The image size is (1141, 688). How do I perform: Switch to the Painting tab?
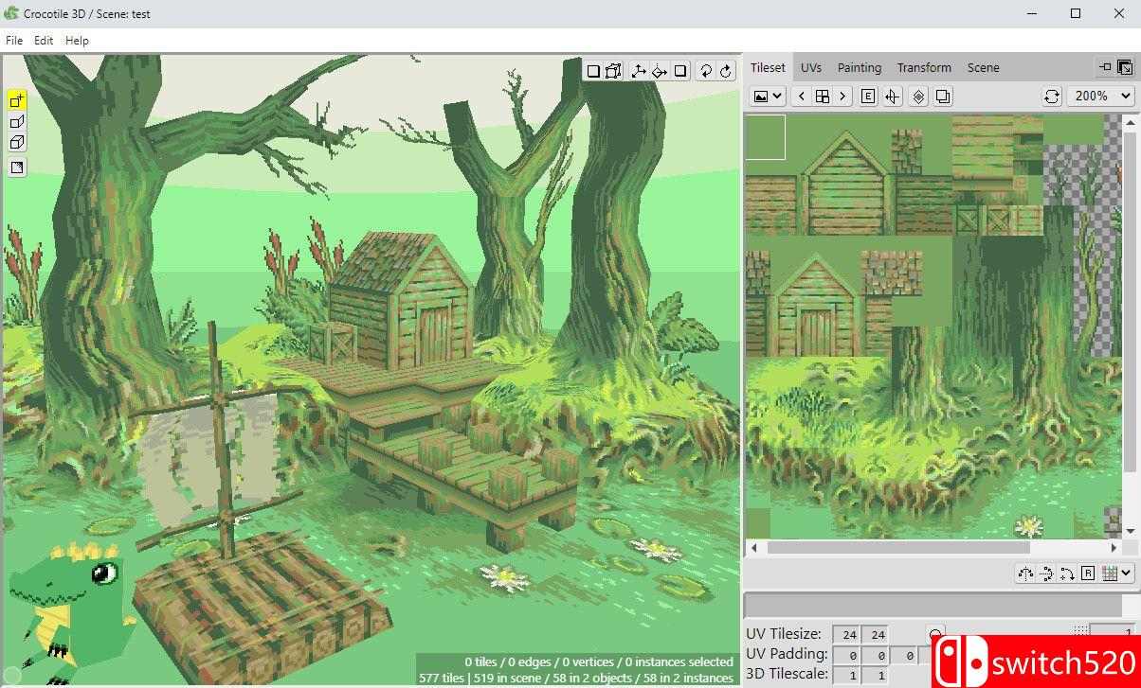pyautogui.click(x=859, y=67)
